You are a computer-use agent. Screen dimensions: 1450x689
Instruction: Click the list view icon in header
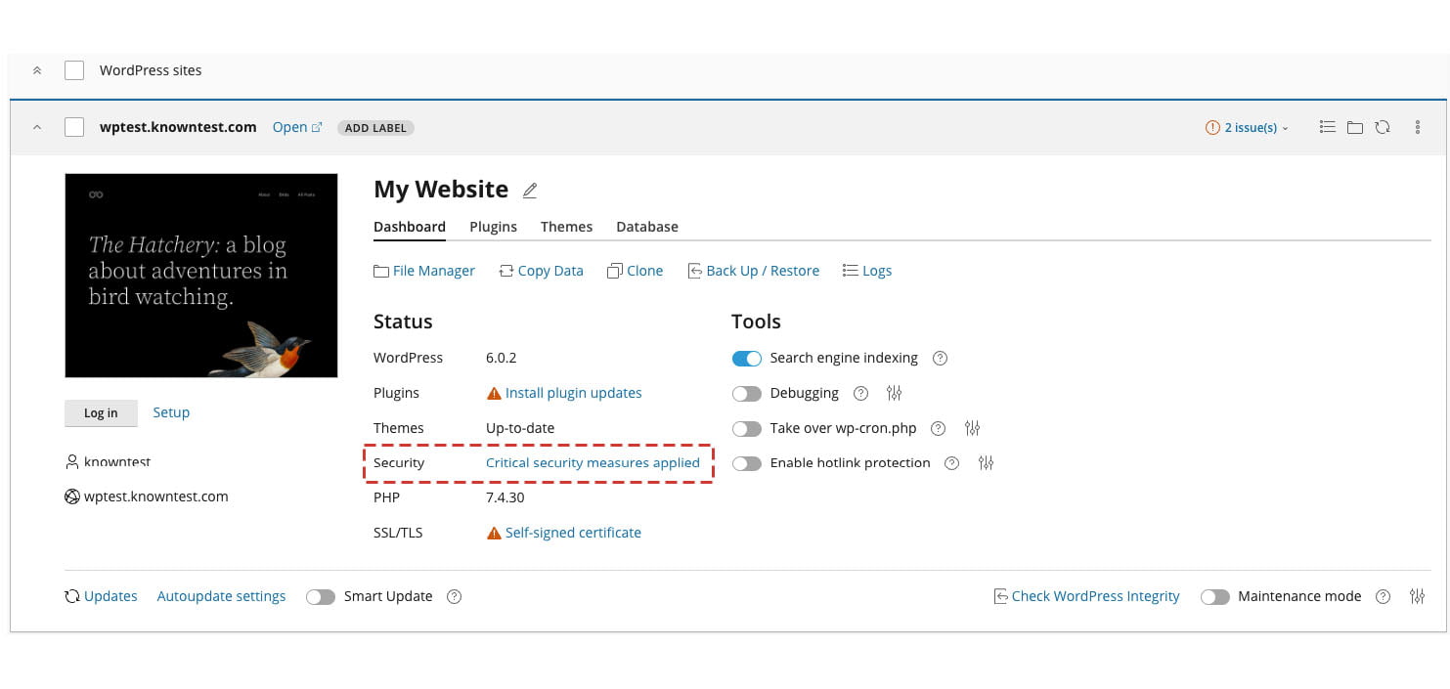click(1327, 127)
